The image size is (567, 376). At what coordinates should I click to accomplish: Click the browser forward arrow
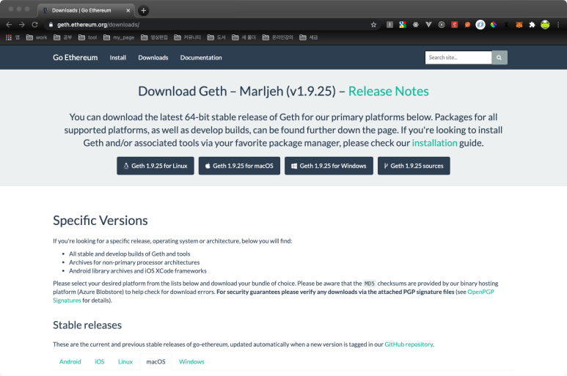pyautogui.click(x=22, y=25)
